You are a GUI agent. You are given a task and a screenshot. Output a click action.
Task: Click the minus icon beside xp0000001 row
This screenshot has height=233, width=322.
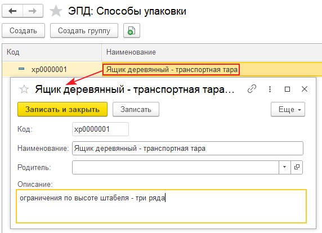click(x=21, y=69)
